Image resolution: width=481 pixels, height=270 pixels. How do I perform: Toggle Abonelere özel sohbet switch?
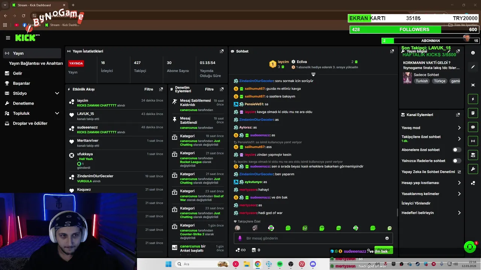pyautogui.click(x=457, y=150)
